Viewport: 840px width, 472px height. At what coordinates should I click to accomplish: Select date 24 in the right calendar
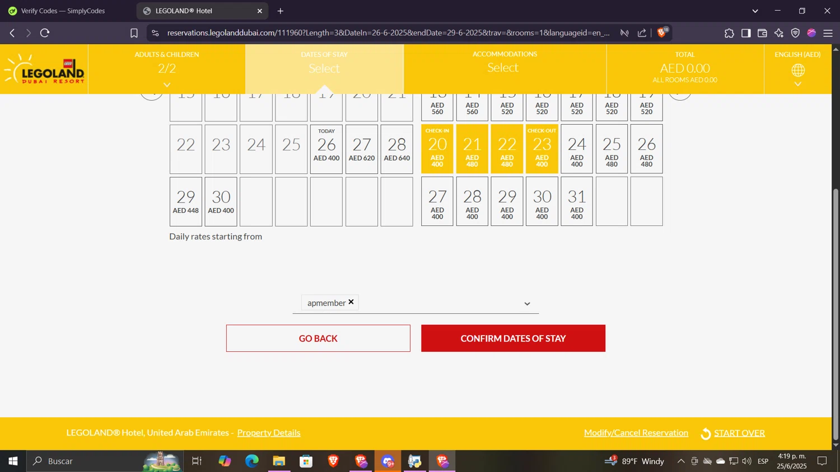(577, 149)
